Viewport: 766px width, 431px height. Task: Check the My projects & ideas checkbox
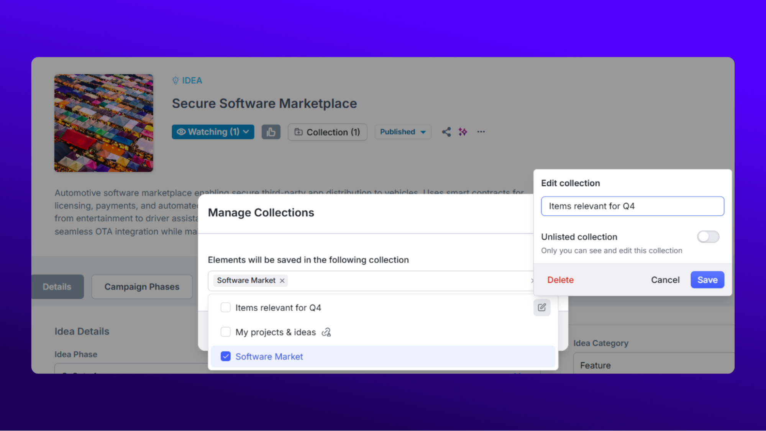point(226,332)
